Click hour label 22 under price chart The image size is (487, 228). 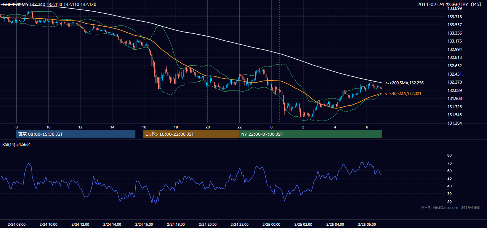coord(239,127)
